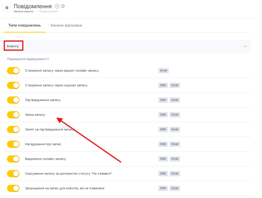Toggle the Зміна запису switch

pyautogui.click(x=13, y=115)
